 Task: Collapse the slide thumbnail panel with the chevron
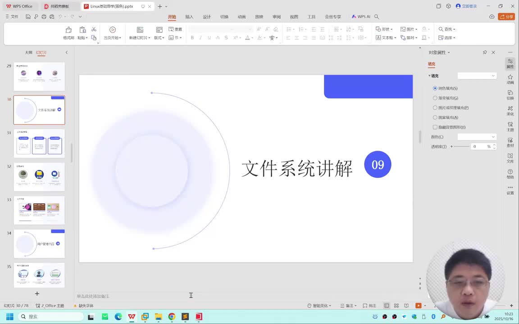click(67, 52)
